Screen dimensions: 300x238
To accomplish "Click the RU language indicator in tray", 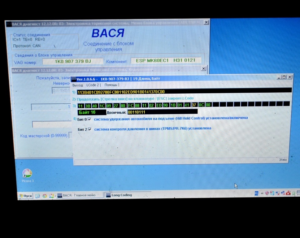I will tap(256, 193).
